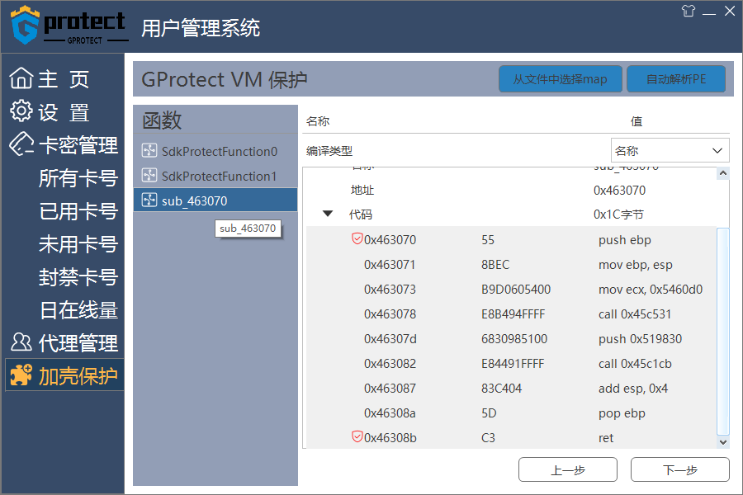Select the add esp, 0x4 instruction
This screenshot has width=743, height=495.
point(633,388)
